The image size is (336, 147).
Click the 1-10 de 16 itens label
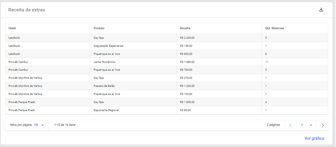pyautogui.click(x=65, y=125)
